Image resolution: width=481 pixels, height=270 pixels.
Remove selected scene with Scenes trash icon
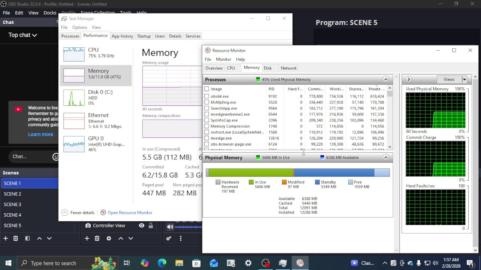coord(15,238)
